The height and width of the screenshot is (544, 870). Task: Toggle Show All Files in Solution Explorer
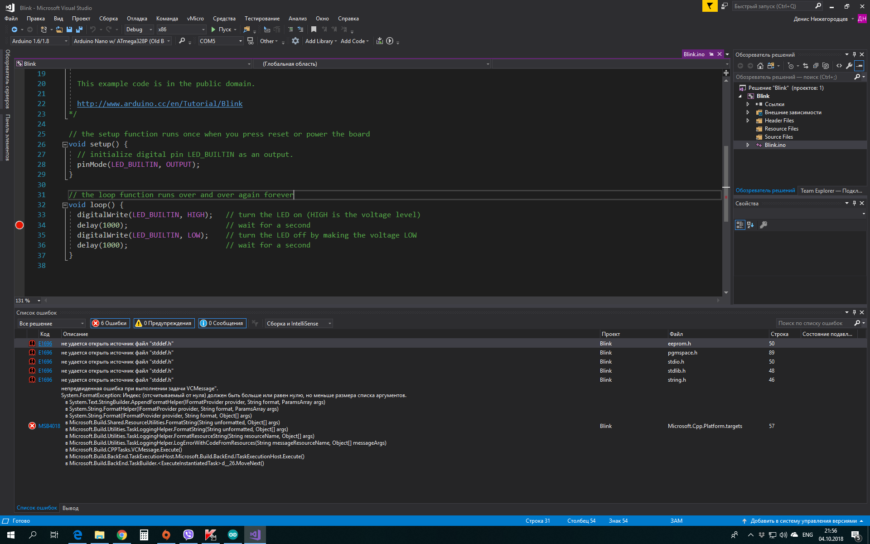tap(826, 66)
